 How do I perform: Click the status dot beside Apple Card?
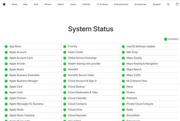click(x=6, y=87)
